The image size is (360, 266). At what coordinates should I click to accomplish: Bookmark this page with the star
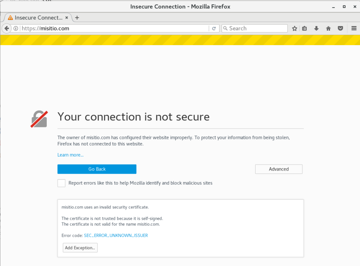(x=294, y=28)
